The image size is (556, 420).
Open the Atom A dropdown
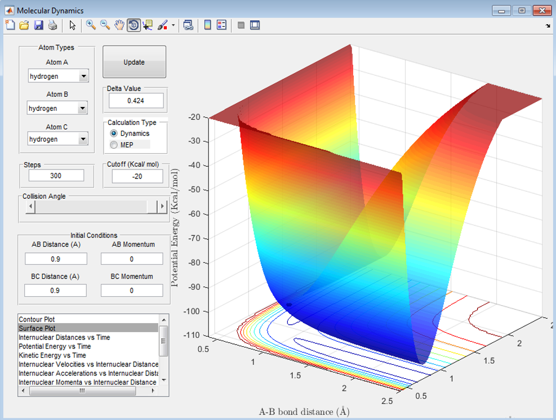(58, 76)
